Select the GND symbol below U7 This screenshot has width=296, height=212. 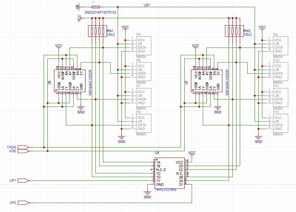218,110
